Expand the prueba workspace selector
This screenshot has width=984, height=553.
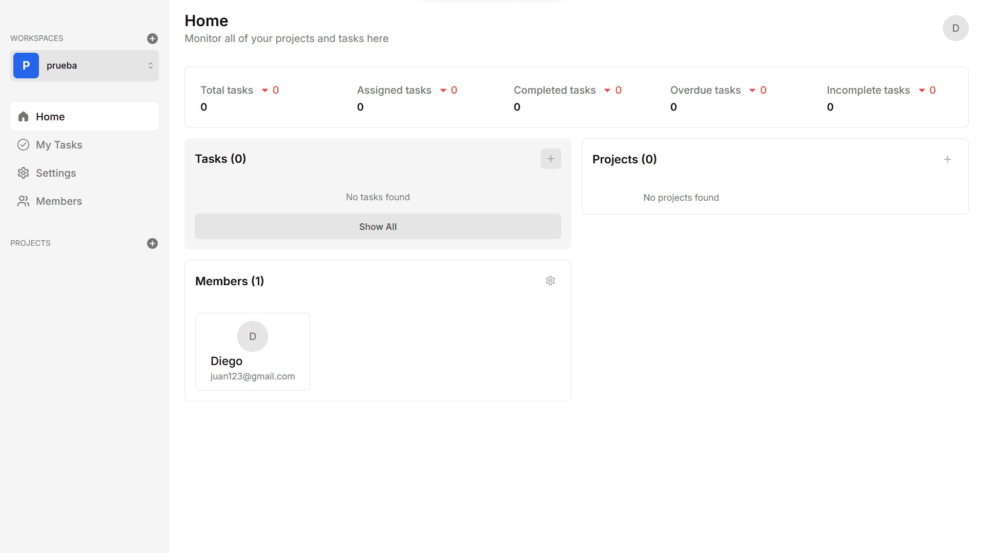[151, 65]
